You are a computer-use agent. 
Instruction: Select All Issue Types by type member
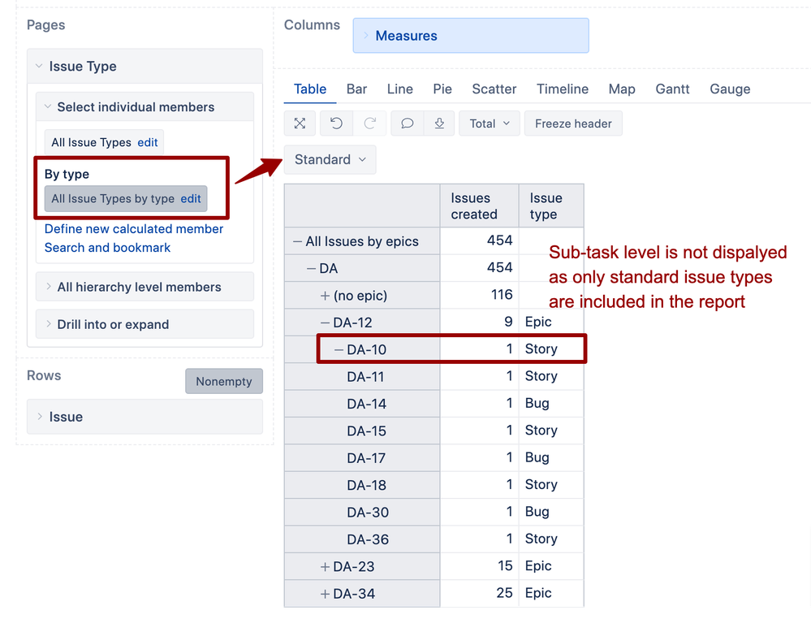tap(113, 199)
